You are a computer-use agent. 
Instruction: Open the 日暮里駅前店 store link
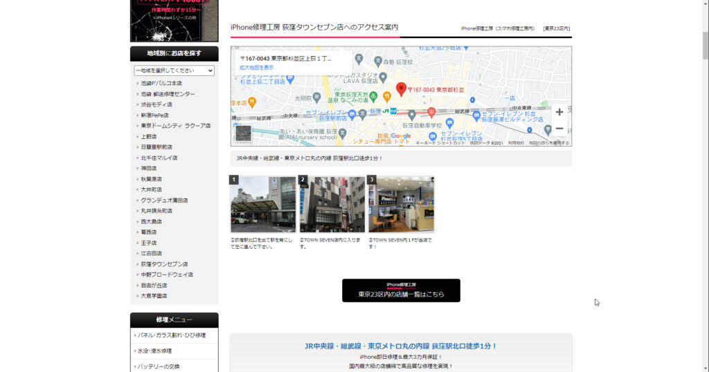click(156, 147)
